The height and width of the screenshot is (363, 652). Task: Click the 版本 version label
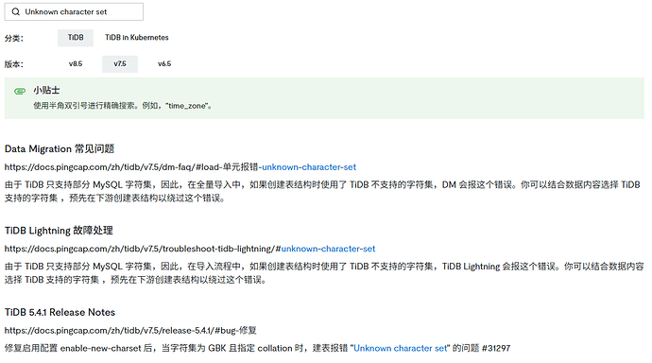(14, 64)
